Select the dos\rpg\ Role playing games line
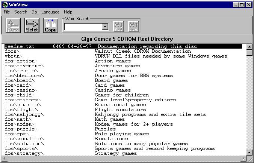The width and height of the screenshot is (254, 163). (x=17, y=134)
